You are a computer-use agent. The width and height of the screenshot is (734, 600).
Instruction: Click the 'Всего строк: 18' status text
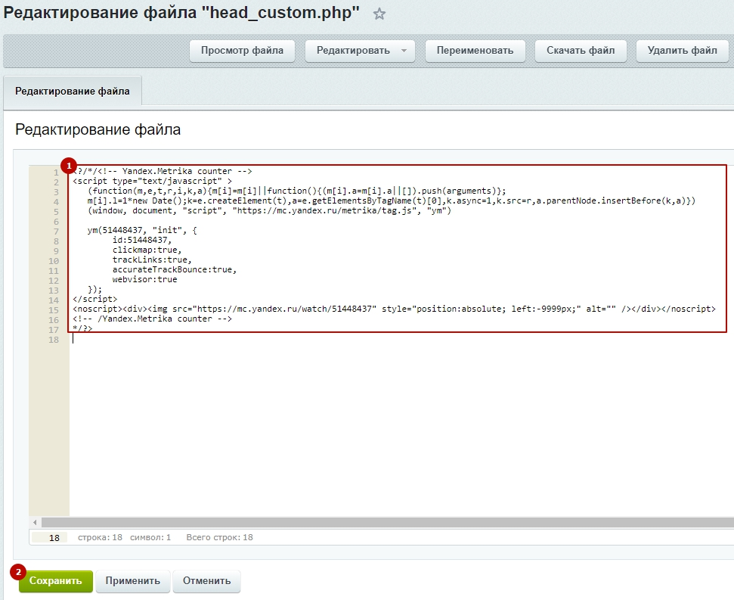(219, 537)
